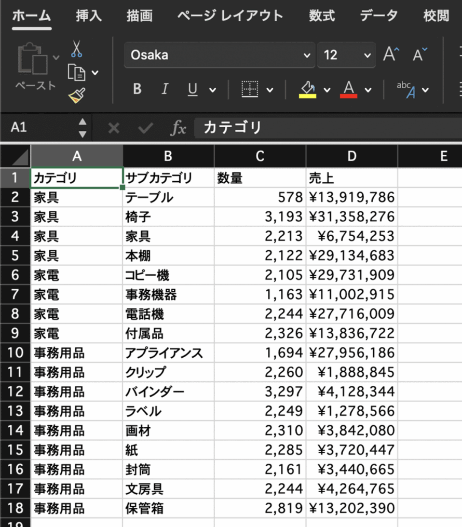Switch to the ホーム tab
This screenshot has height=527, width=462.
pyautogui.click(x=32, y=16)
